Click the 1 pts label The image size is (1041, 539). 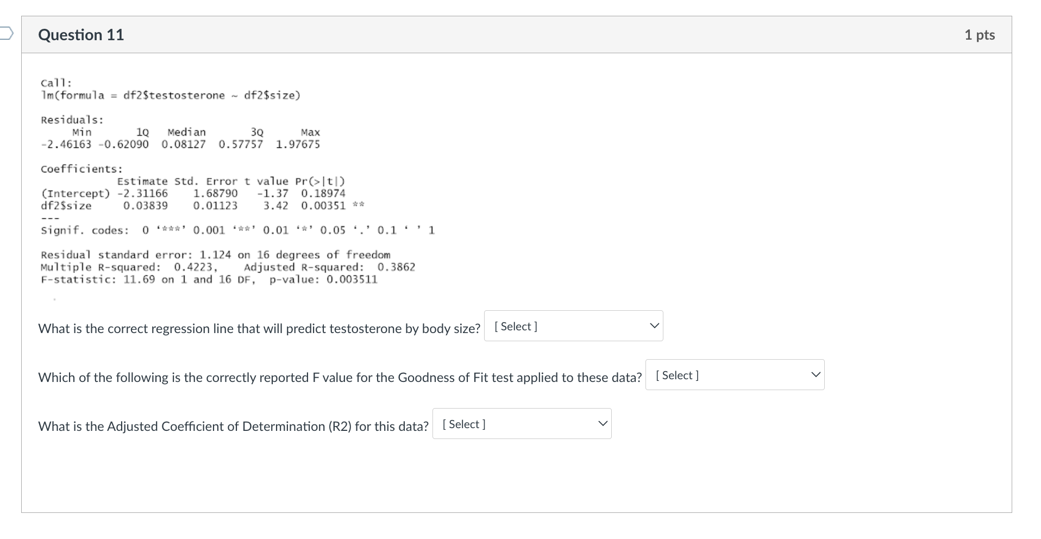click(980, 34)
